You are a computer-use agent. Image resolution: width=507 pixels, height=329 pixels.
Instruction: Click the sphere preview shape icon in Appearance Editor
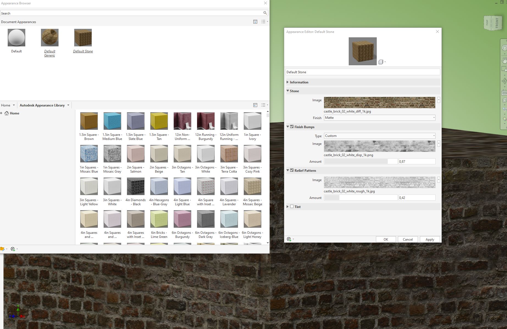(381, 62)
